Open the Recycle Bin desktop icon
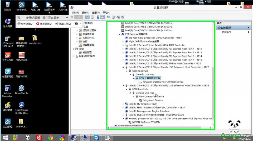Image resolution: width=253 pixels, height=141 pixels. click(8, 5)
